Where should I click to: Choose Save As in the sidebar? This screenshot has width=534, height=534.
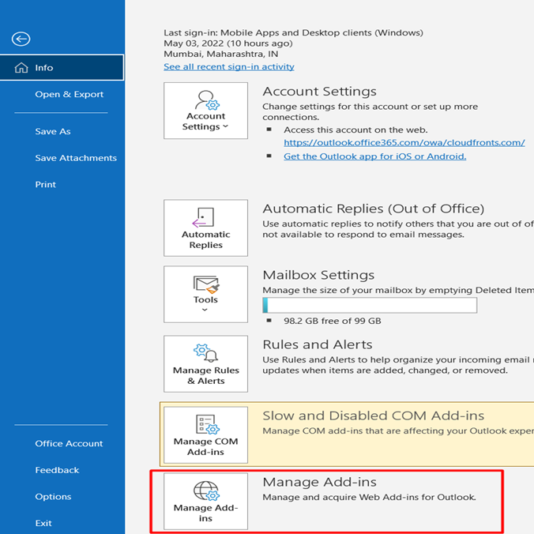click(53, 131)
